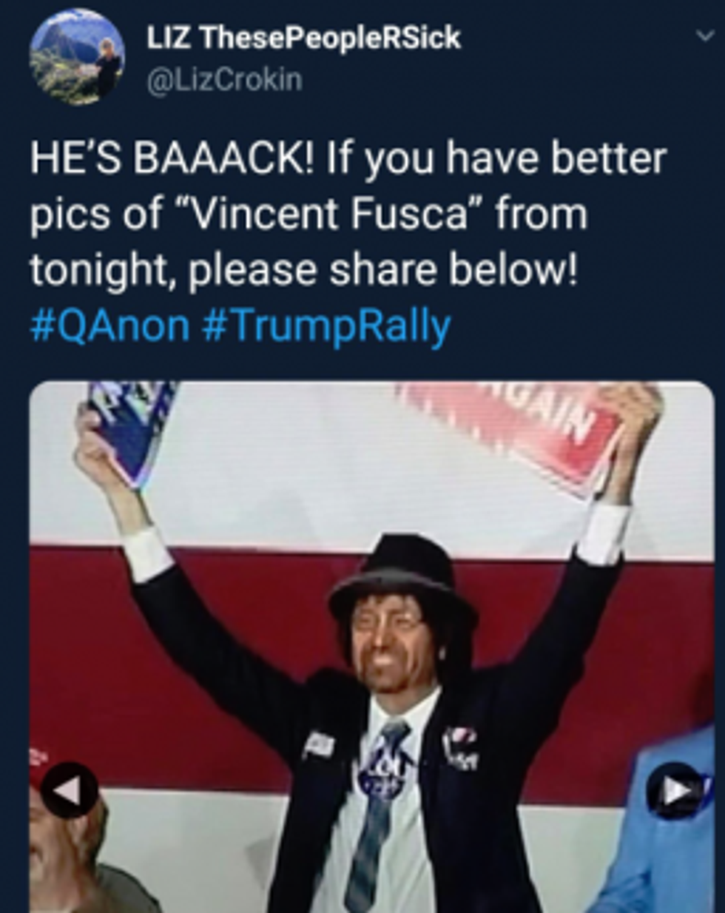This screenshot has height=913, width=725.
Task: Open the #QAnon hashtag
Action: pyautogui.click(x=110, y=326)
